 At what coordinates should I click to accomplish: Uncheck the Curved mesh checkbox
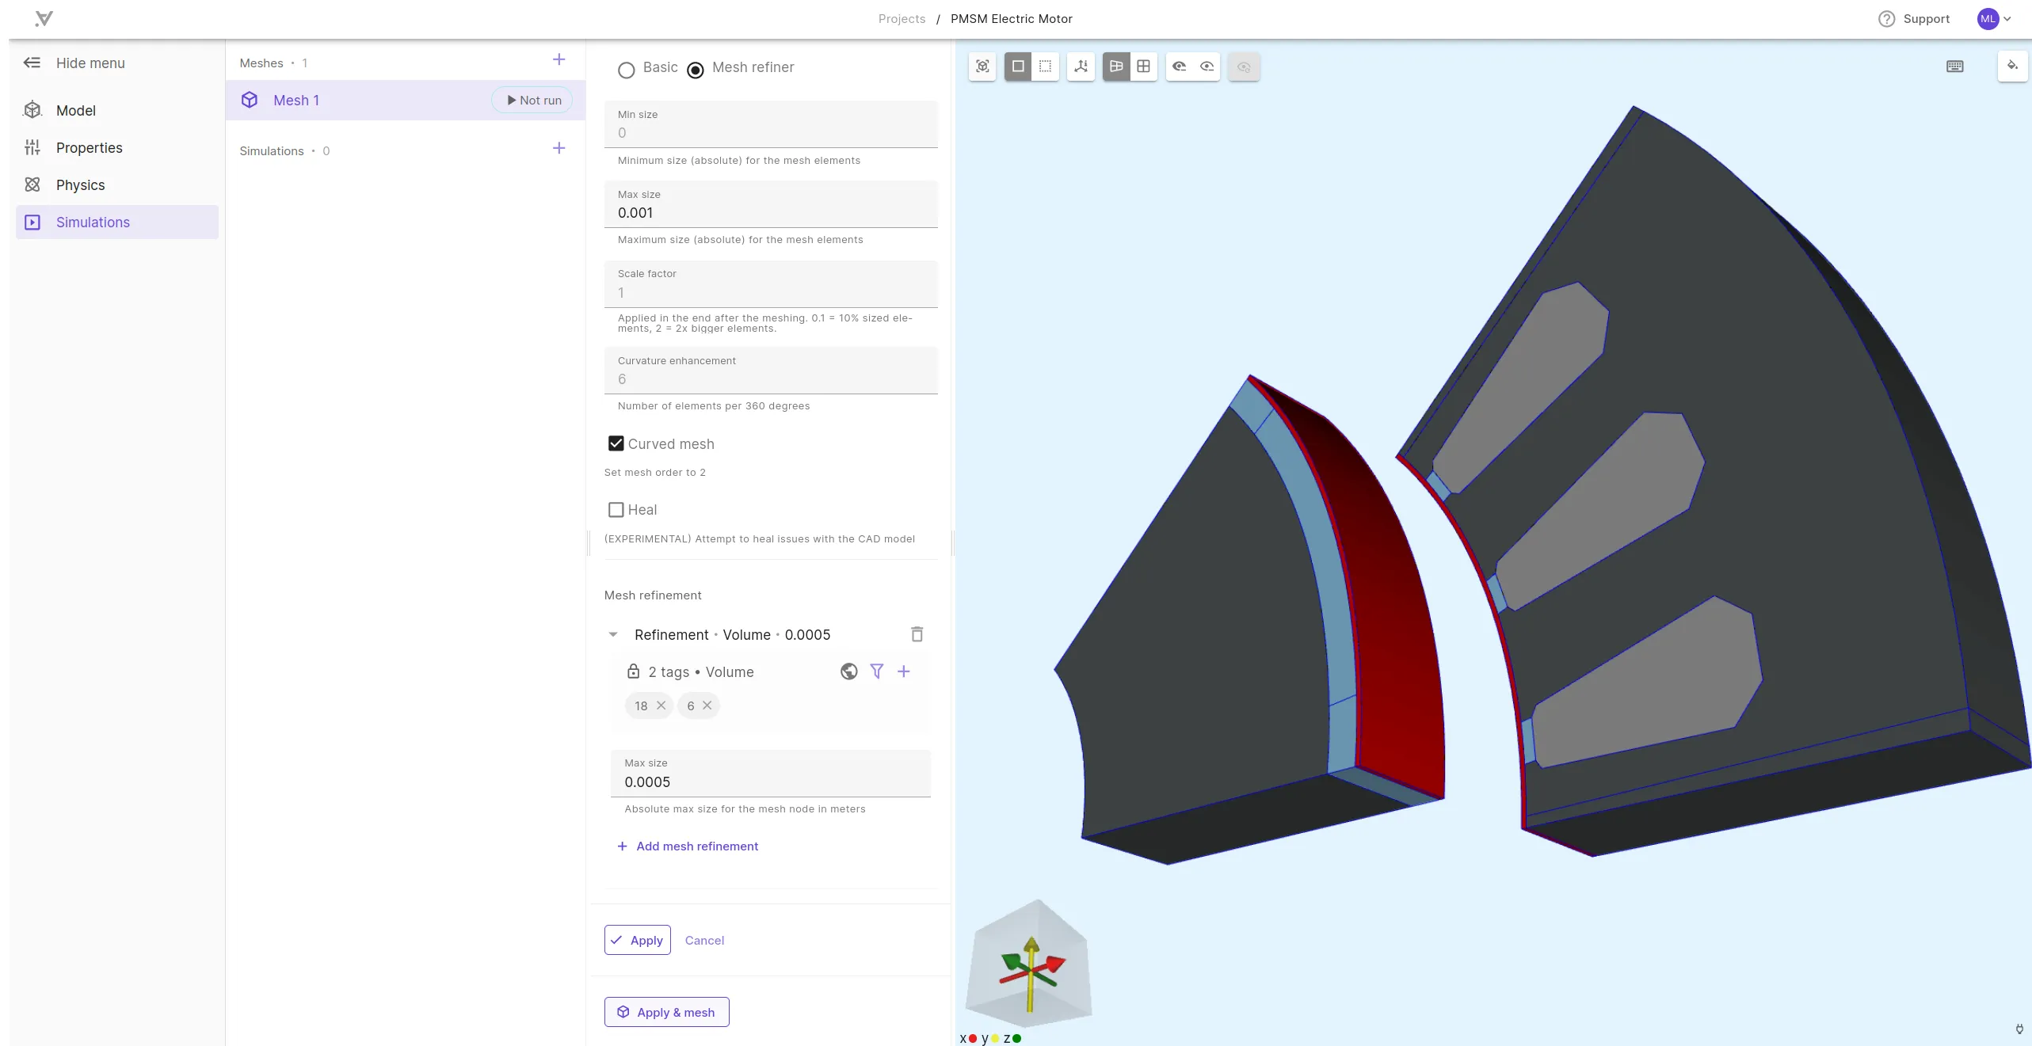click(616, 443)
